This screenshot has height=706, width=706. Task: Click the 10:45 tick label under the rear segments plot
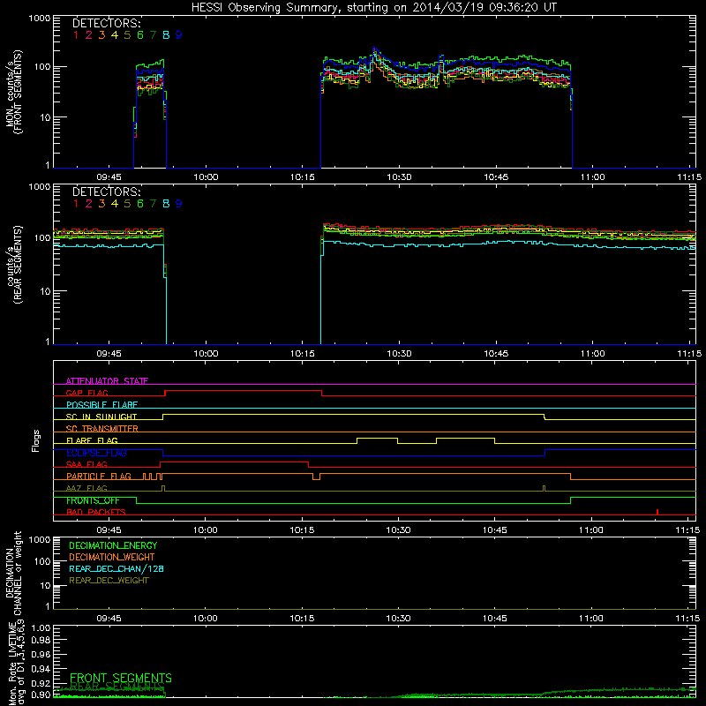pos(496,354)
